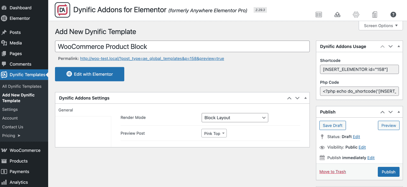Open the template permalink URL
Screen dimensions: 407x187
click(152, 58)
